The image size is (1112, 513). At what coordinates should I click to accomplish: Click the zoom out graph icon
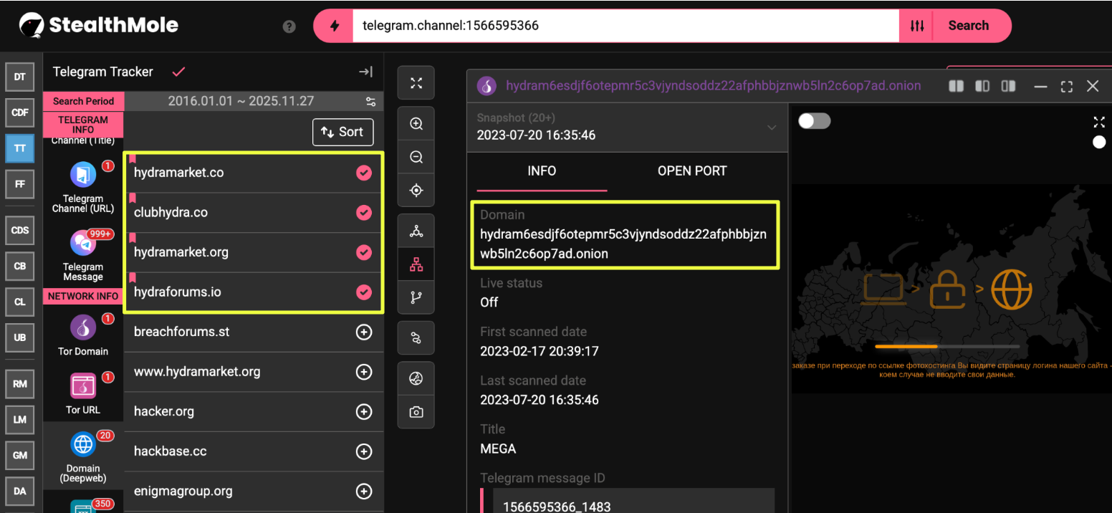click(416, 157)
